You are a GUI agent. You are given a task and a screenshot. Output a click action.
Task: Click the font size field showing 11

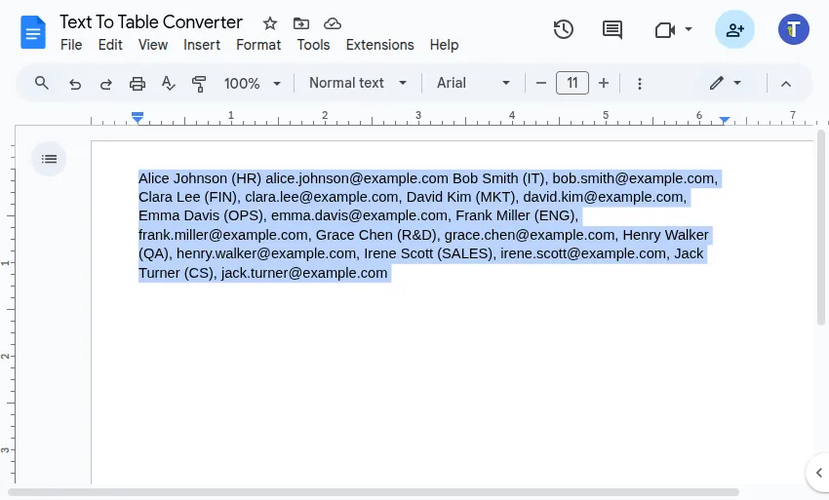(x=572, y=84)
